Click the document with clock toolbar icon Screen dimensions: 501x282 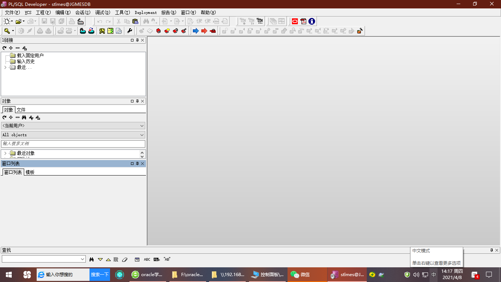click(119, 31)
